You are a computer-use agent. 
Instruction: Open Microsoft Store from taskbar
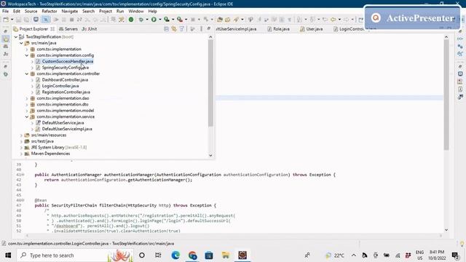(x=209, y=255)
